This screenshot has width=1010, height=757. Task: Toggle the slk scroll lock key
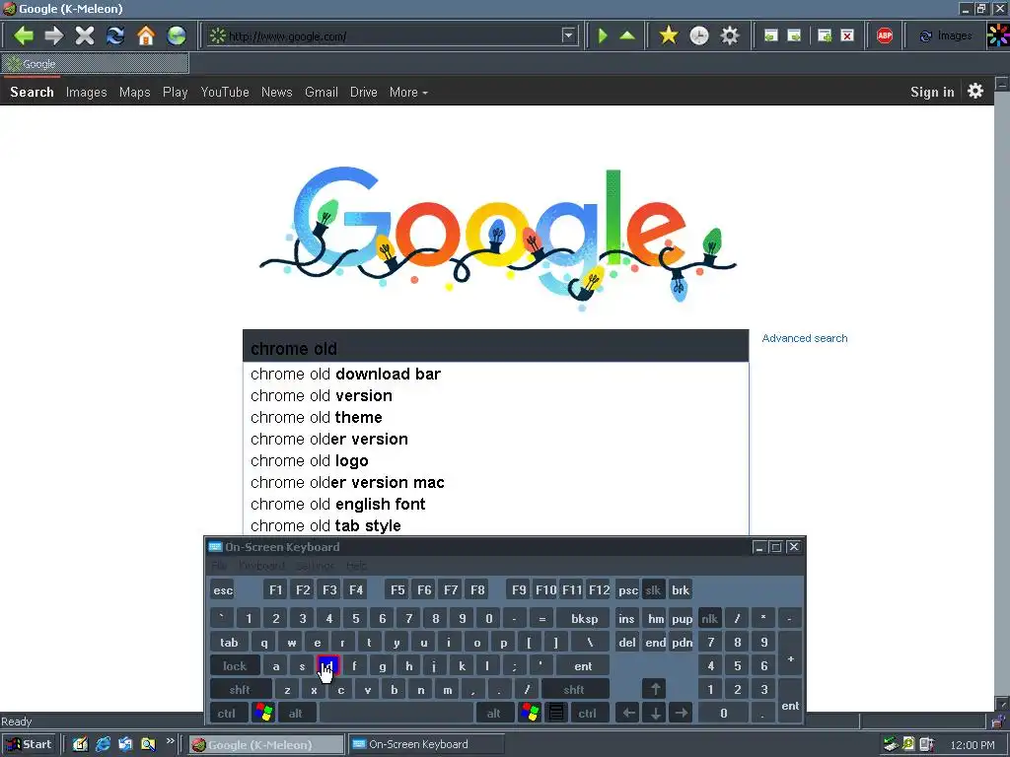[x=653, y=590]
